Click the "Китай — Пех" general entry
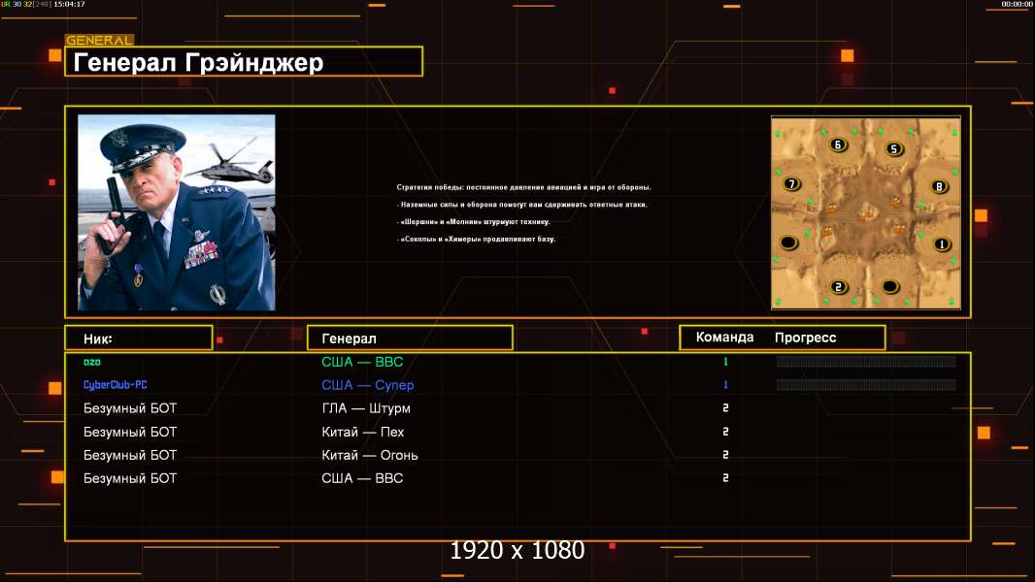Viewport: 1035px width, 582px height. 362,432
